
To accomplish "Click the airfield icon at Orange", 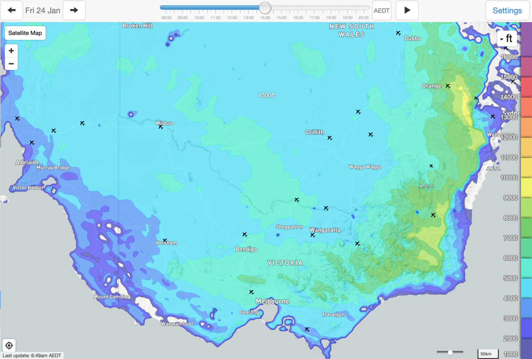I will [448, 86].
